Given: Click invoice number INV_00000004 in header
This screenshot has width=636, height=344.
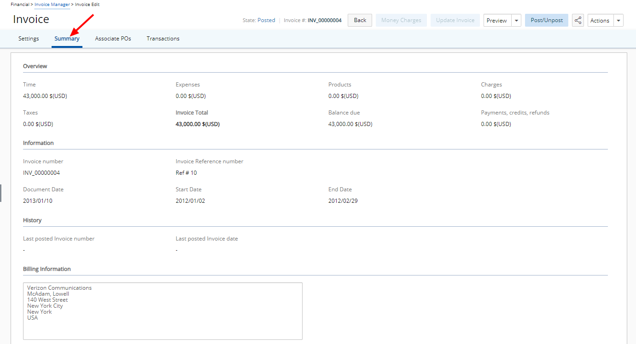Looking at the screenshot, I should click(325, 20).
